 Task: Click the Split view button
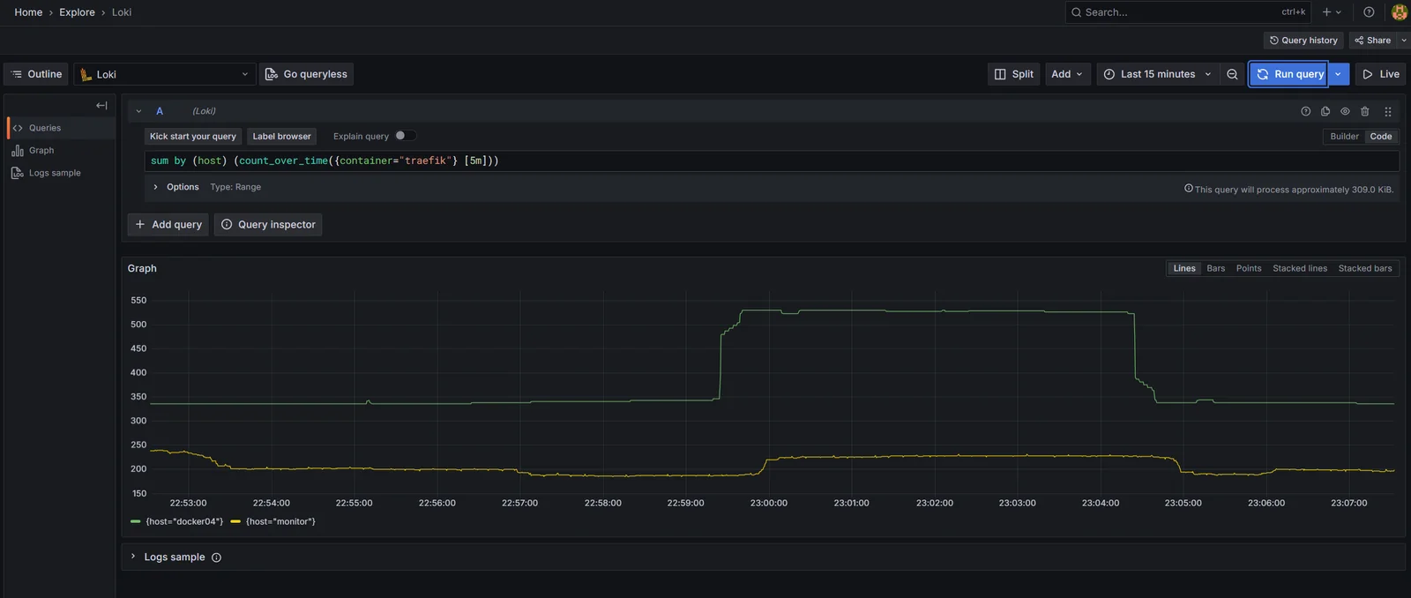[1014, 74]
